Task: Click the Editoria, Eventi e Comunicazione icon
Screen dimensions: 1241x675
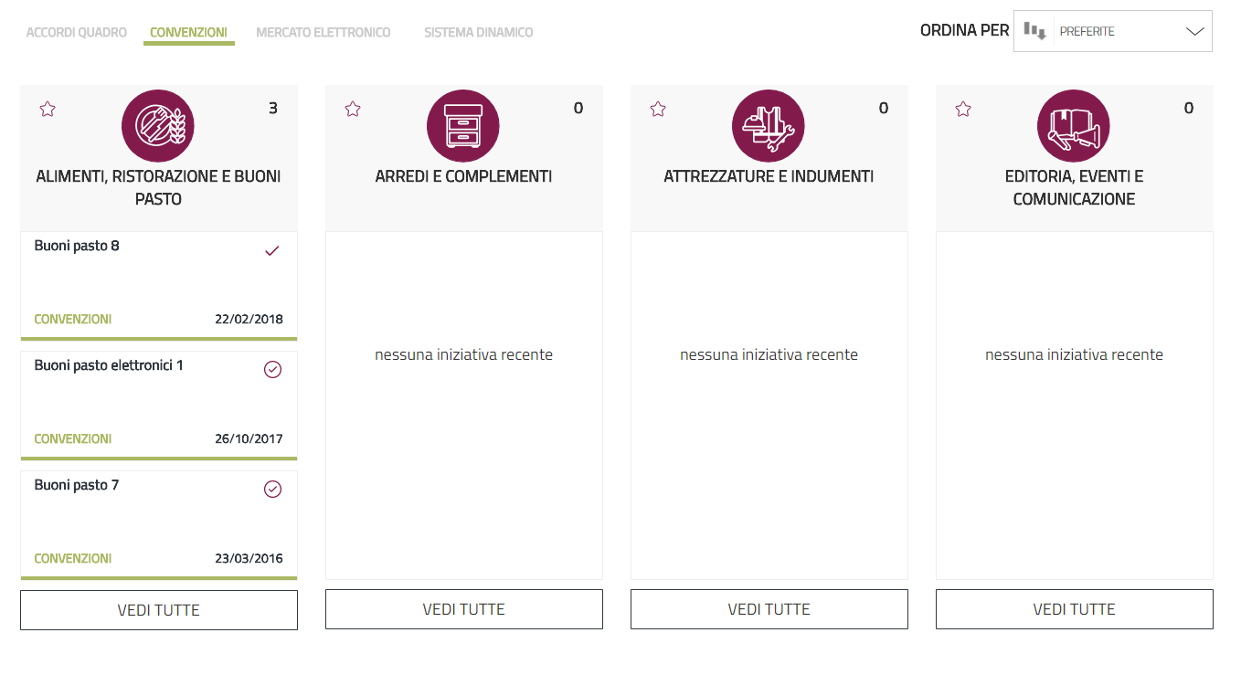Action: 1074,126
